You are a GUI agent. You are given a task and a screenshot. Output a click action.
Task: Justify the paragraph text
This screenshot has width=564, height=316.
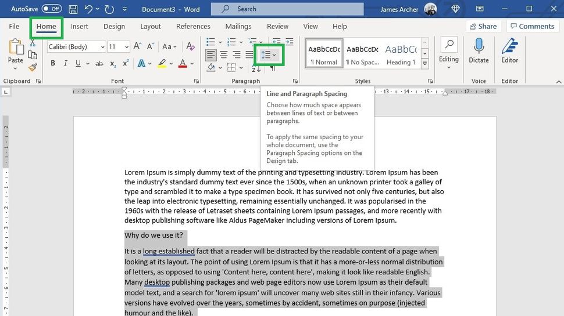[249, 55]
